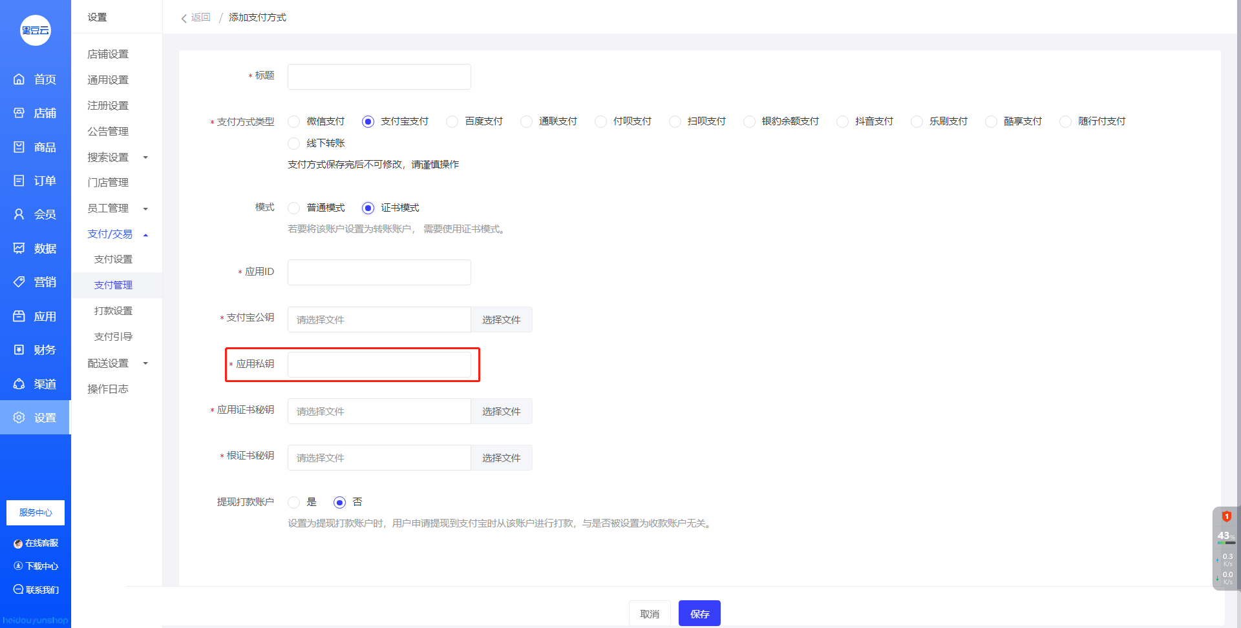Select 银豹余额支付 payment type
The height and width of the screenshot is (628, 1241).
[x=750, y=121]
